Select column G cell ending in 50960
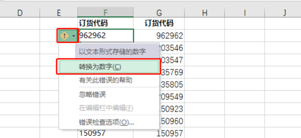The height and width of the screenshot is (138, 301). 172,121
